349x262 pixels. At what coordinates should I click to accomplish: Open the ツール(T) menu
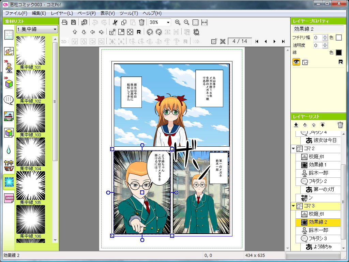(x=128, y=13)
